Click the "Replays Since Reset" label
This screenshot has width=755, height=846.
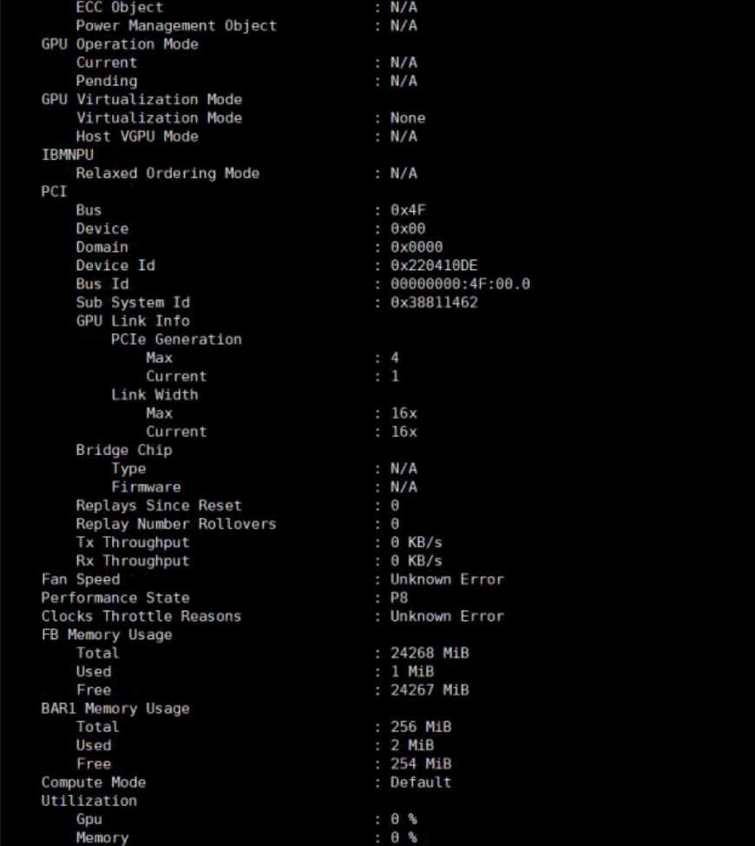coord(159,506)
